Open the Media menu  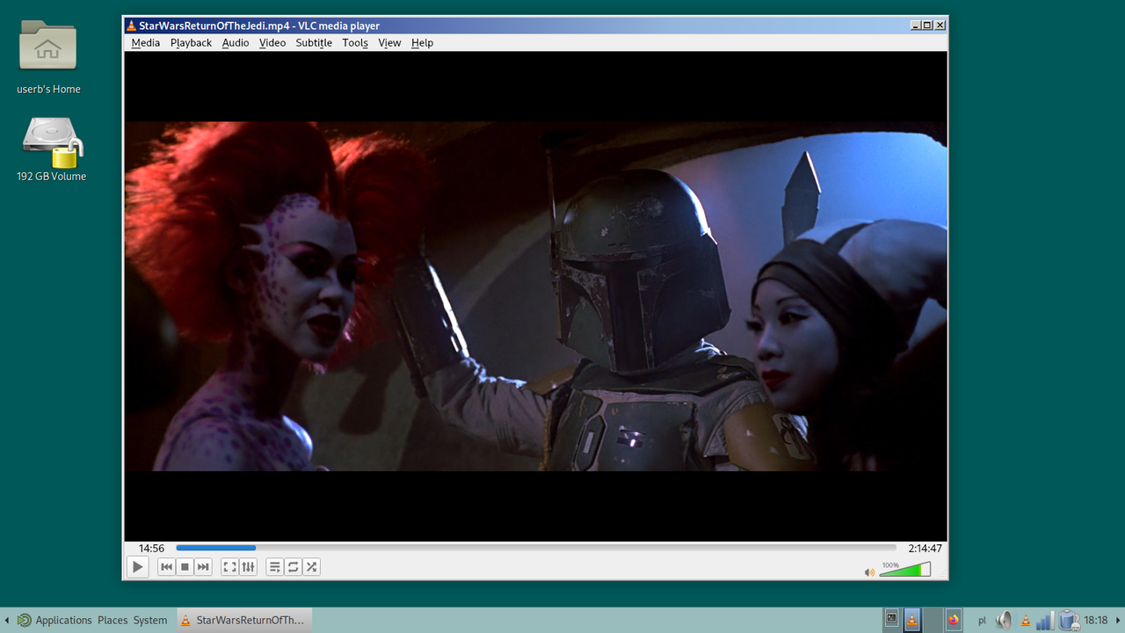[146, 42]
